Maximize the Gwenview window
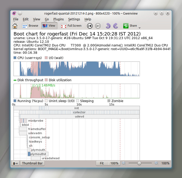This screenshot has width=182, height=178. click(x=162, y=13)
